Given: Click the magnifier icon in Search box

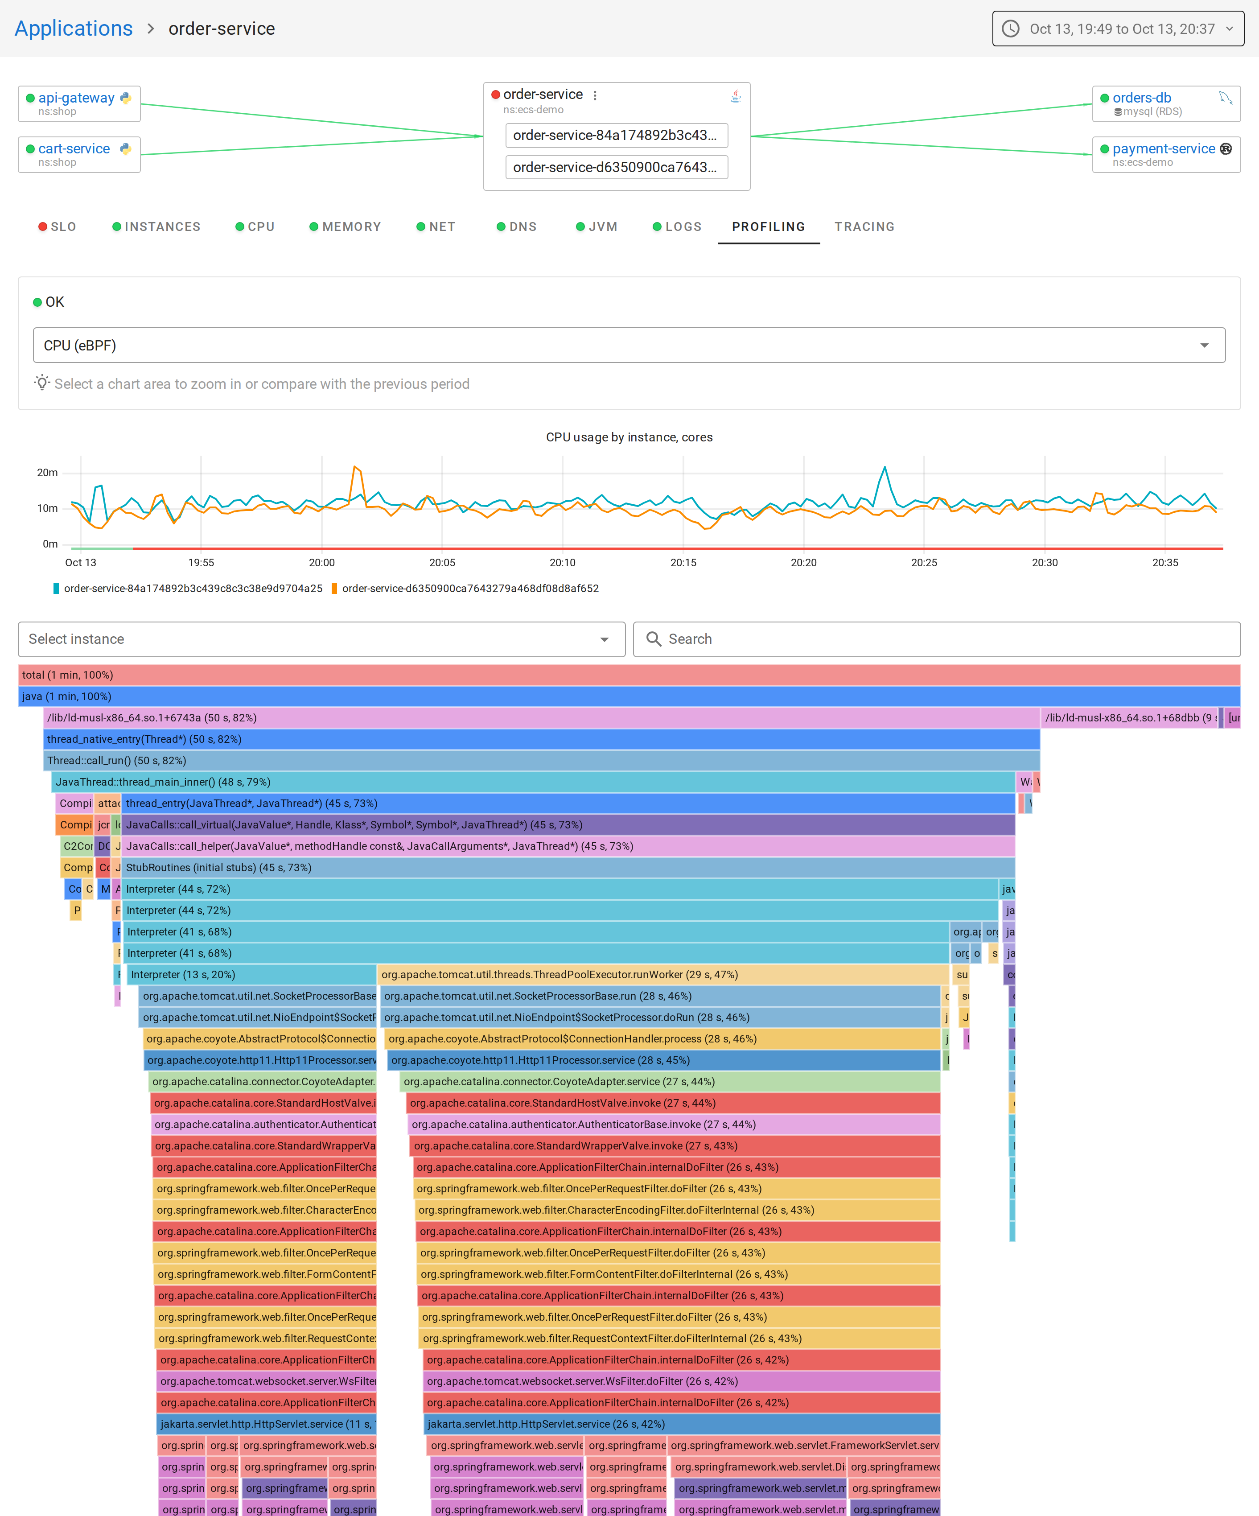Looking at the screenshot, I should pos(653,639).
